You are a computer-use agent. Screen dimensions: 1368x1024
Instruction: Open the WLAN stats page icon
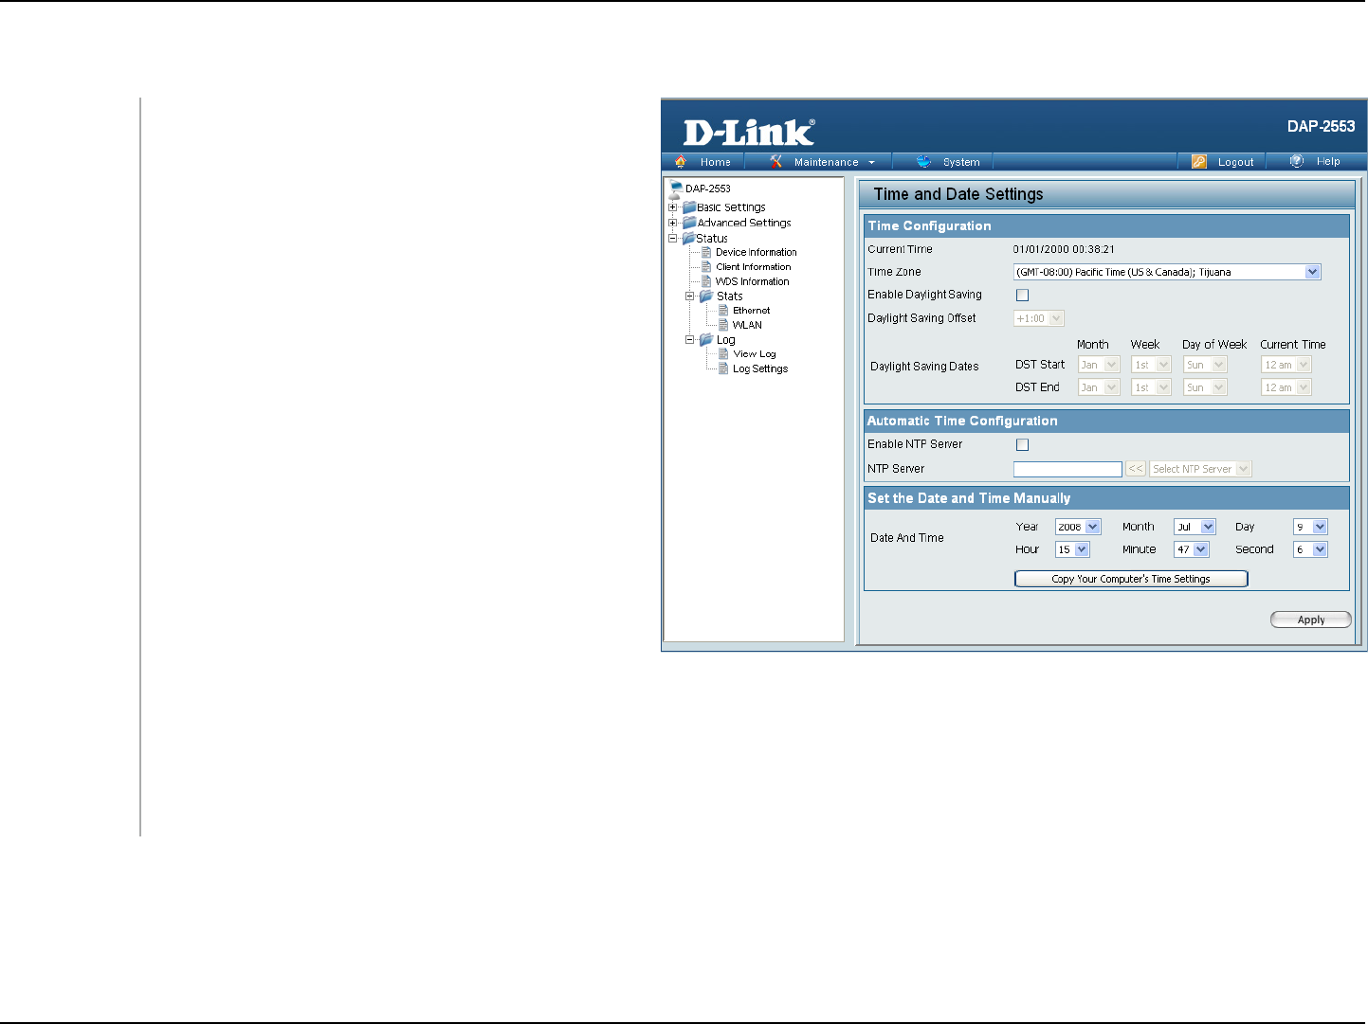pyautogui.click(x=723, y=325)
